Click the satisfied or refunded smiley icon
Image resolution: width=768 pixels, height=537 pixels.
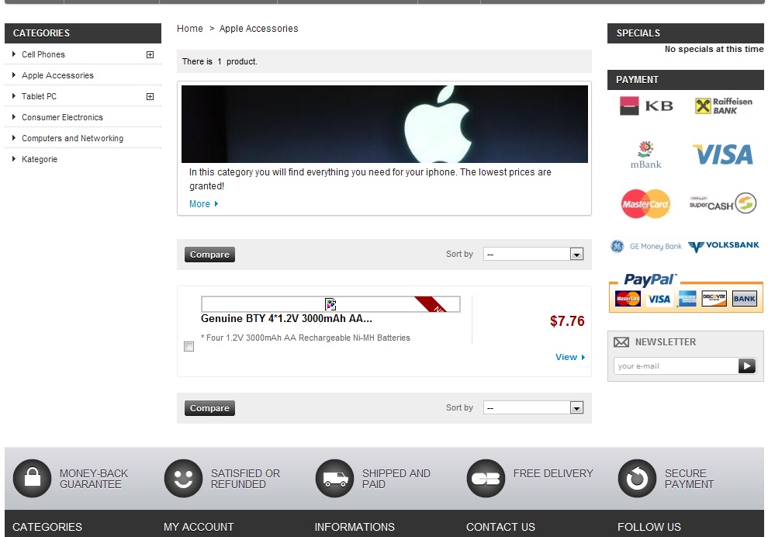[x=184, y=478]
